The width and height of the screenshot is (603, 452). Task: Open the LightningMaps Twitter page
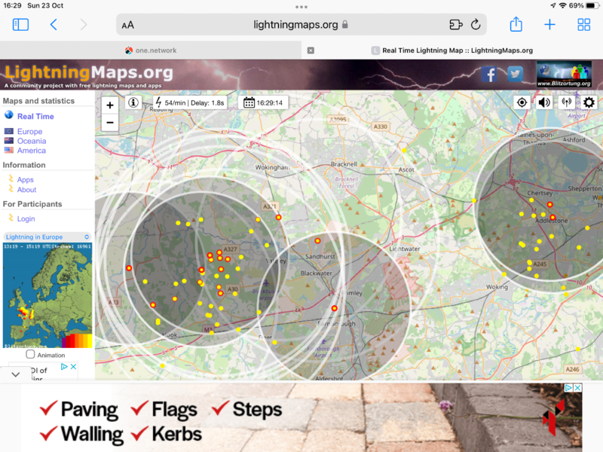[515, 74]
